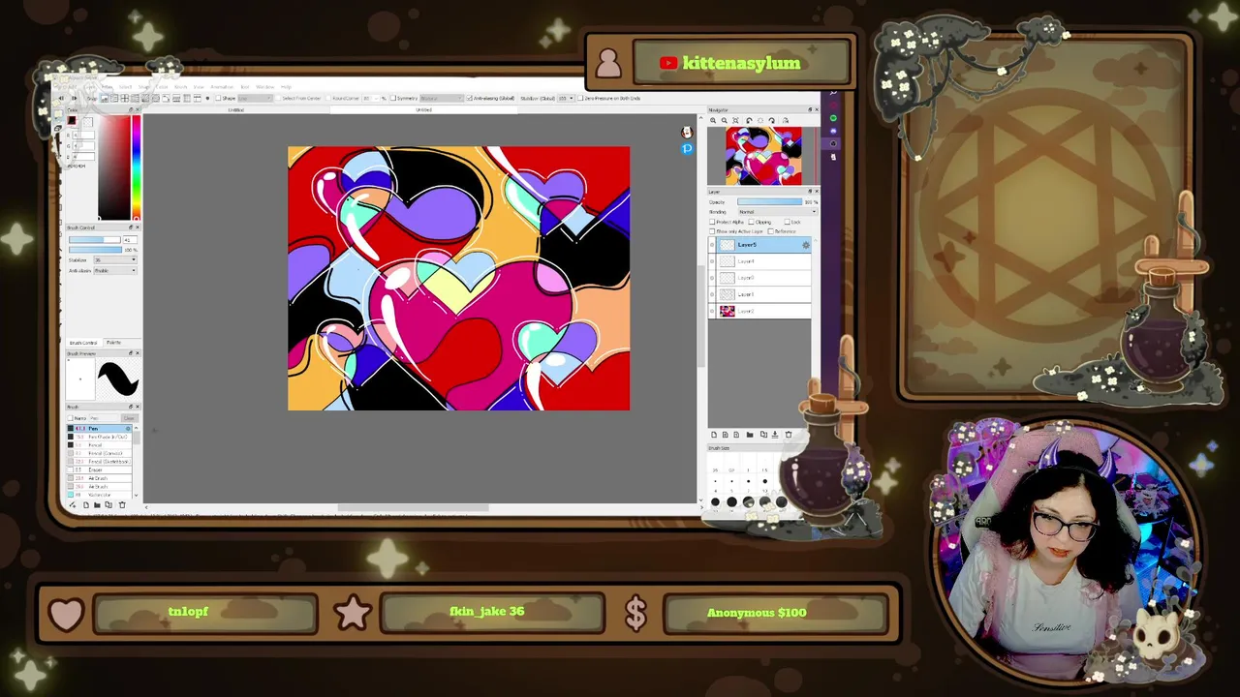Open the Animation menu
The image size is (1240, 697).
pos(222,87)
